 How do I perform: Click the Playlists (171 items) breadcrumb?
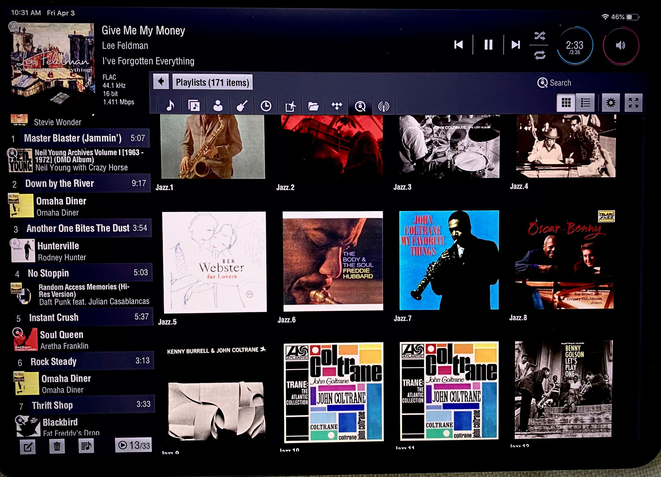[212, 83]
